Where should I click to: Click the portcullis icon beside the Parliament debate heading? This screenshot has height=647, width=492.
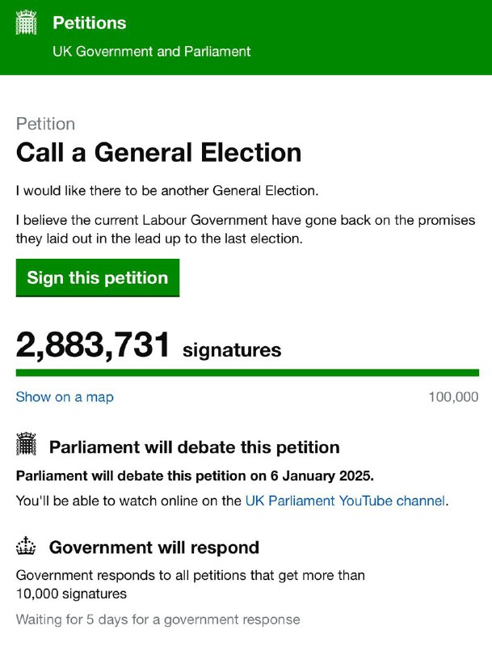[26, 444]
